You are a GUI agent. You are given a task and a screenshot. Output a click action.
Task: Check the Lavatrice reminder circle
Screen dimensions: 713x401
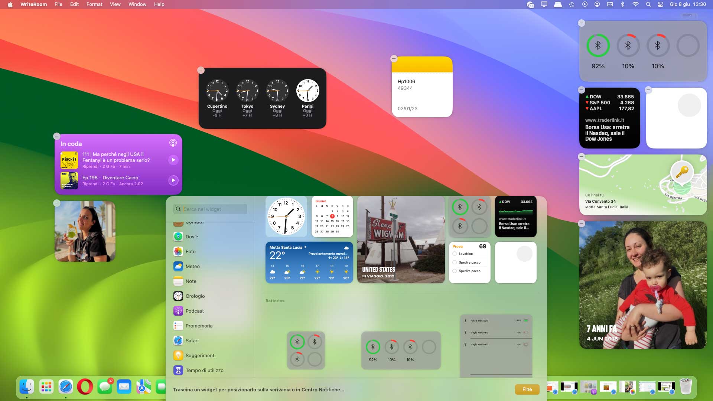click(455, 254)
